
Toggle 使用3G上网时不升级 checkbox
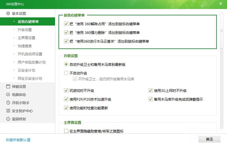pos(150,90)
